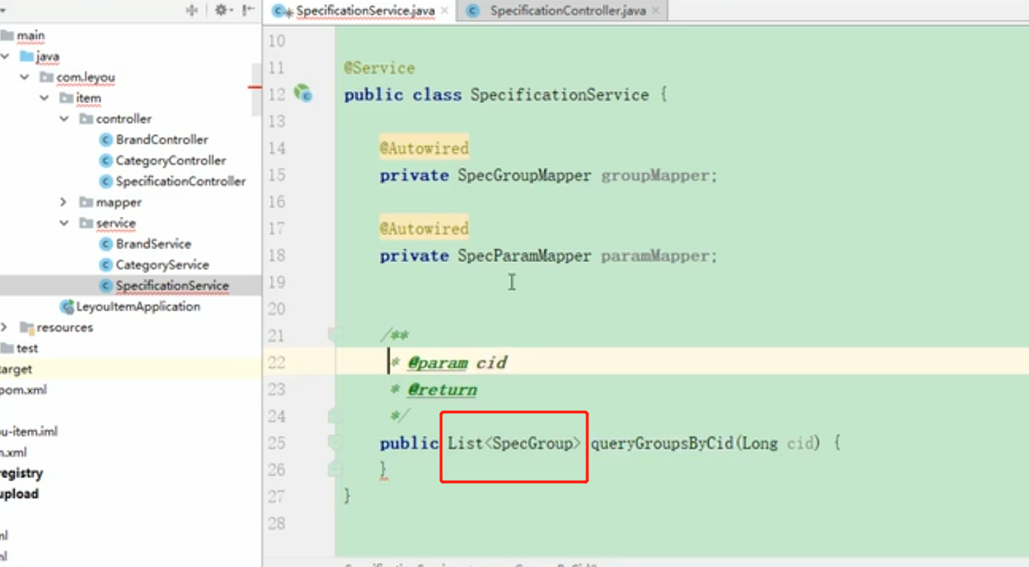Fold the Javadoc comment at line 21
This screenshot has height=567, width=1029.
point(336,335)
